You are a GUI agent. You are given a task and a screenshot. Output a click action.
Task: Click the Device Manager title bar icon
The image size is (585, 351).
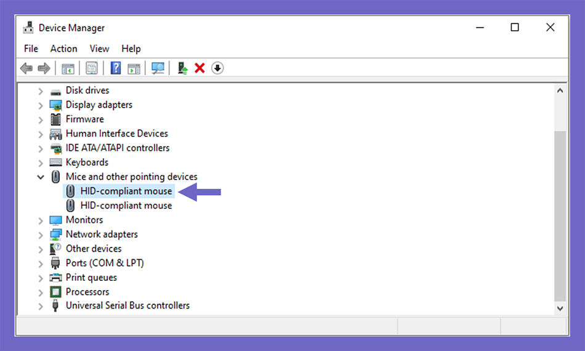coord(28,28)
